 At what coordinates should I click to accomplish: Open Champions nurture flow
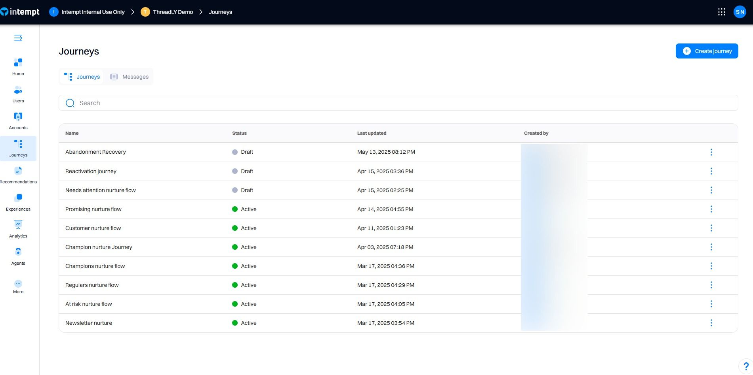point(95,266)
